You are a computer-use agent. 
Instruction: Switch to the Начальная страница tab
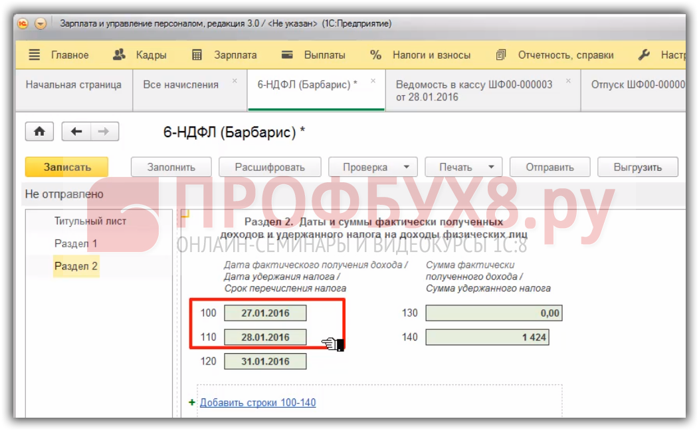[x=73, y=84]
